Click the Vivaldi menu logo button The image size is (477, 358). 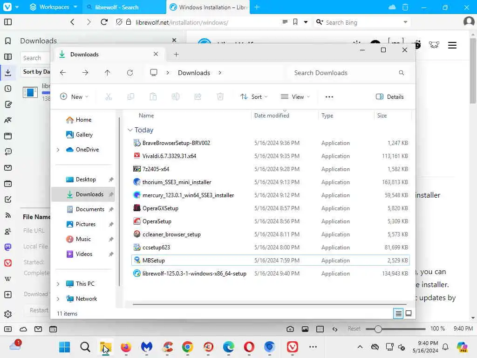[7, 7]
